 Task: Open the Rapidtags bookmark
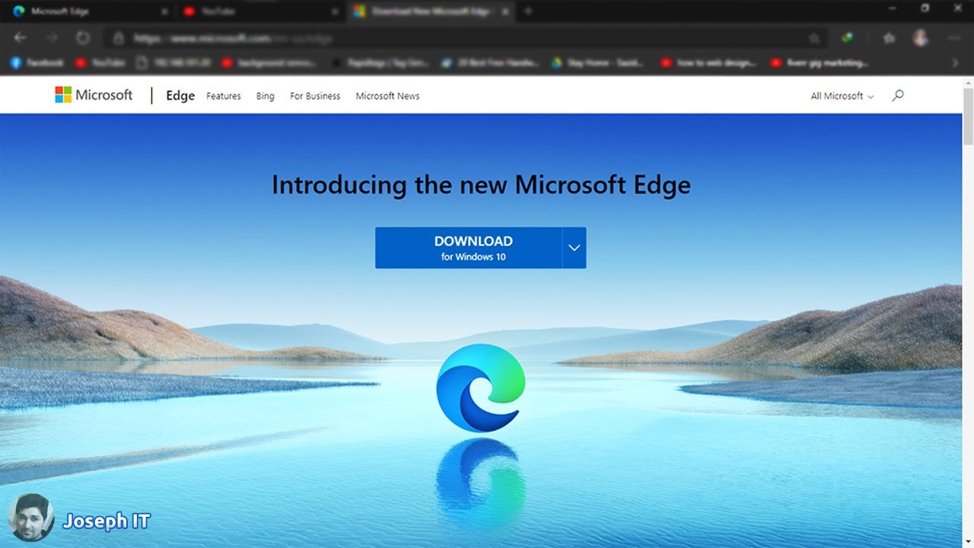pos(381,63)
